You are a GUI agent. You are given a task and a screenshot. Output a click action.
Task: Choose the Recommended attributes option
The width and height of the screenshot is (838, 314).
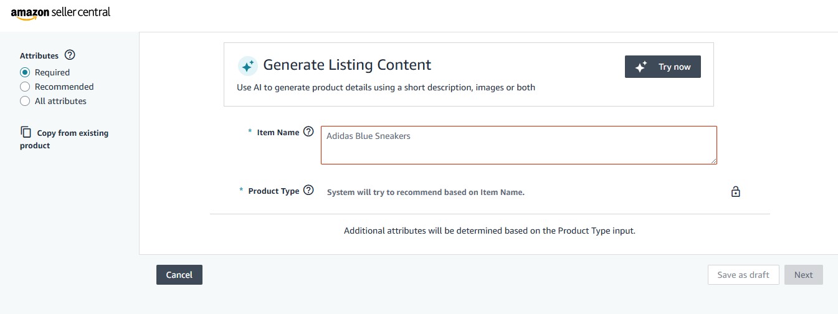coord(25,87)
